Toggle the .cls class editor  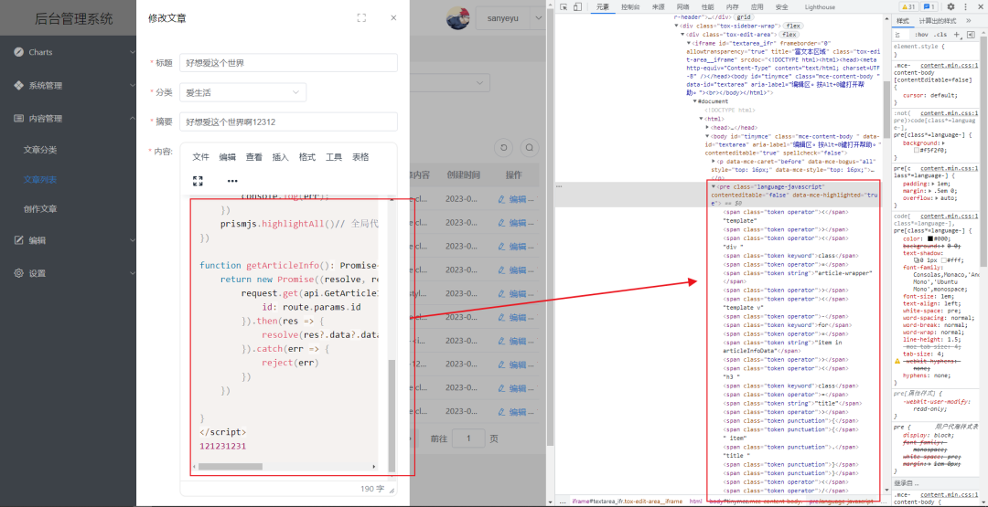940,35
